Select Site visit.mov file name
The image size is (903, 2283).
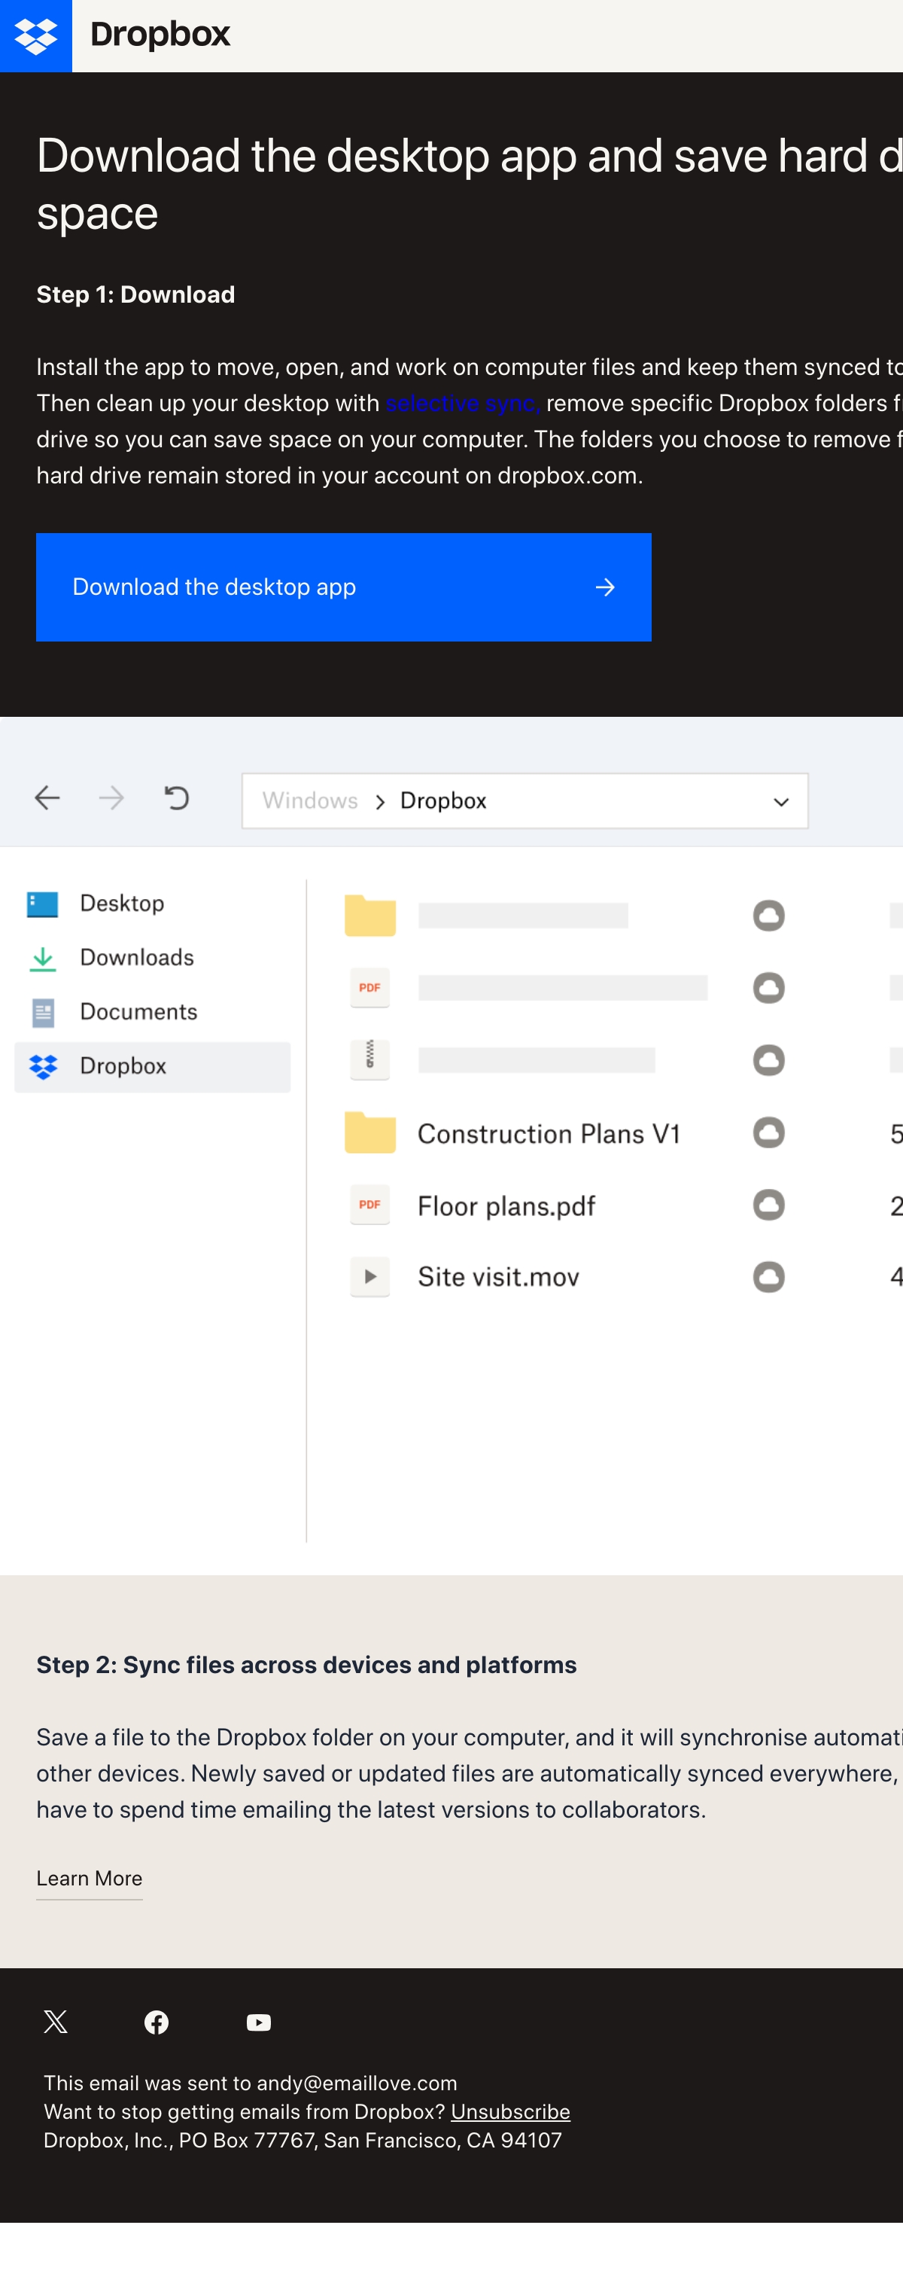pos(498,1277)
